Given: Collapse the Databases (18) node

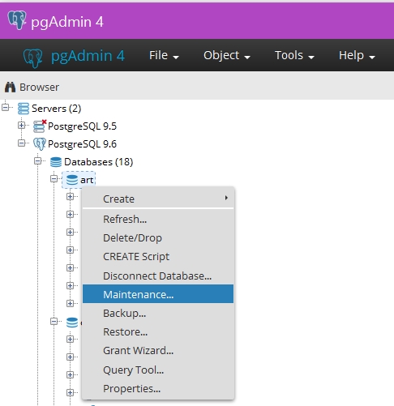Looking at the screenshot, I should click(x=38, y=161).
